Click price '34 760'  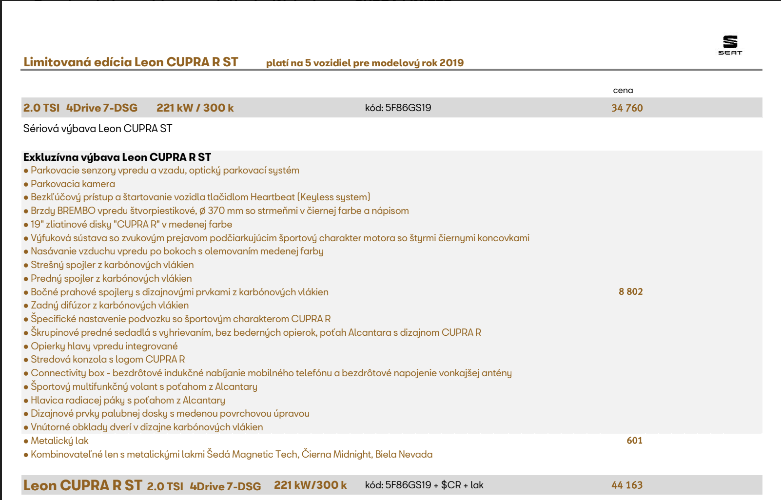tap(627, 108)
